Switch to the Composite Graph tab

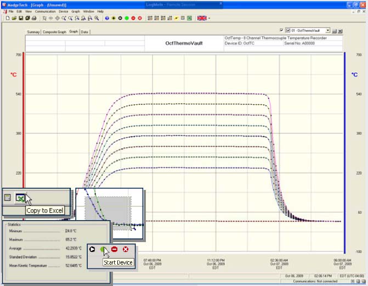coord(54,32)
